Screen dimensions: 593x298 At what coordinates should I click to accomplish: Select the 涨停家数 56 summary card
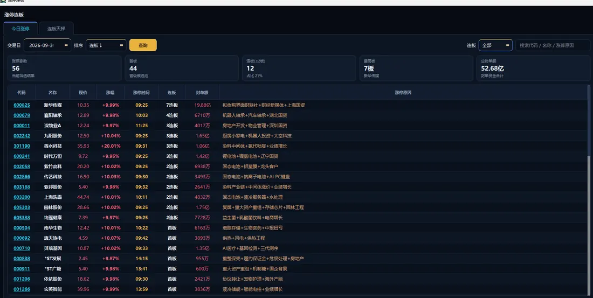[64, 68]
